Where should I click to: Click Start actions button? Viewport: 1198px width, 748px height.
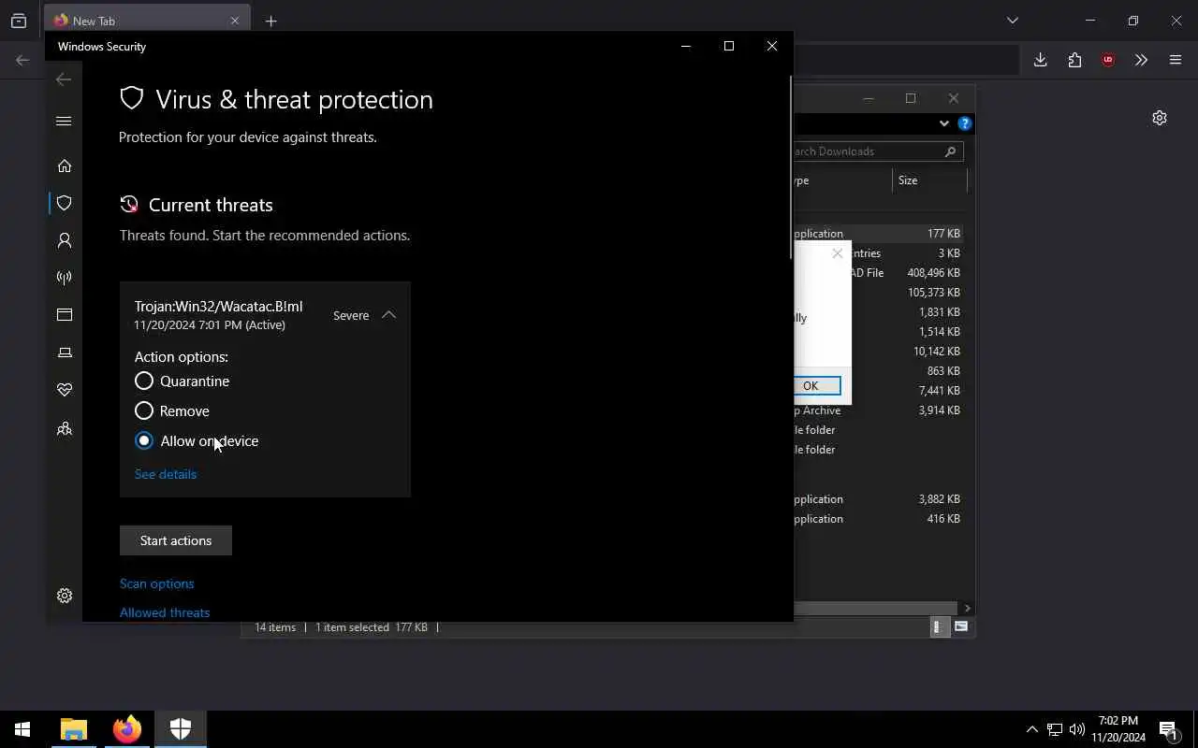pos(176,540)
